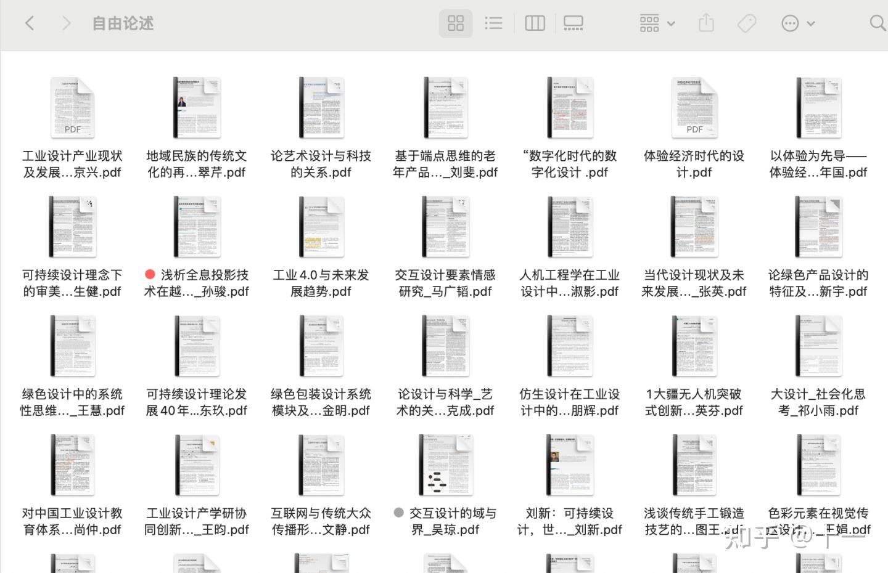
Task: Open the group-by options dropdown
Action: point(657,23)
